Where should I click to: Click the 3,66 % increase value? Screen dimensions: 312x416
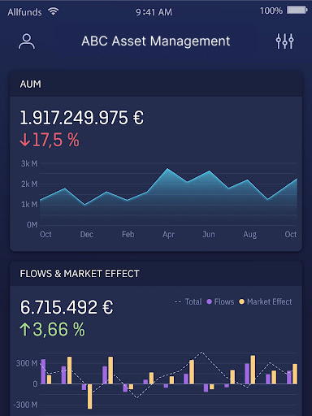tap(58, 329)
